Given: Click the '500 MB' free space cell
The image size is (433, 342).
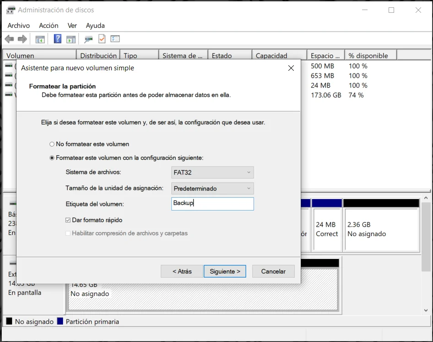Looking at the screenshot, I should (322, 66).
